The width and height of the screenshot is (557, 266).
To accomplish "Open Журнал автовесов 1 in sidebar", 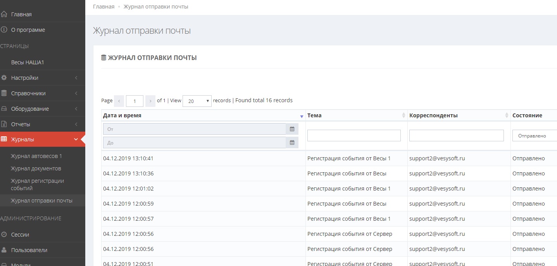I will point(36,156).
